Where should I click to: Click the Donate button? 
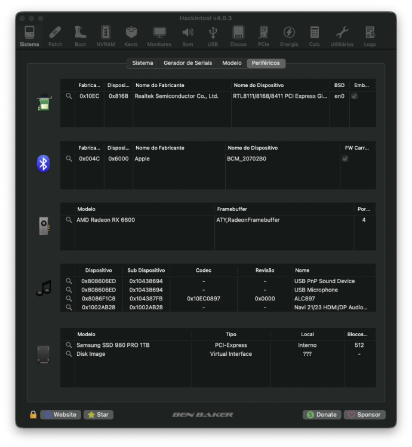click(x=322, y=414)
